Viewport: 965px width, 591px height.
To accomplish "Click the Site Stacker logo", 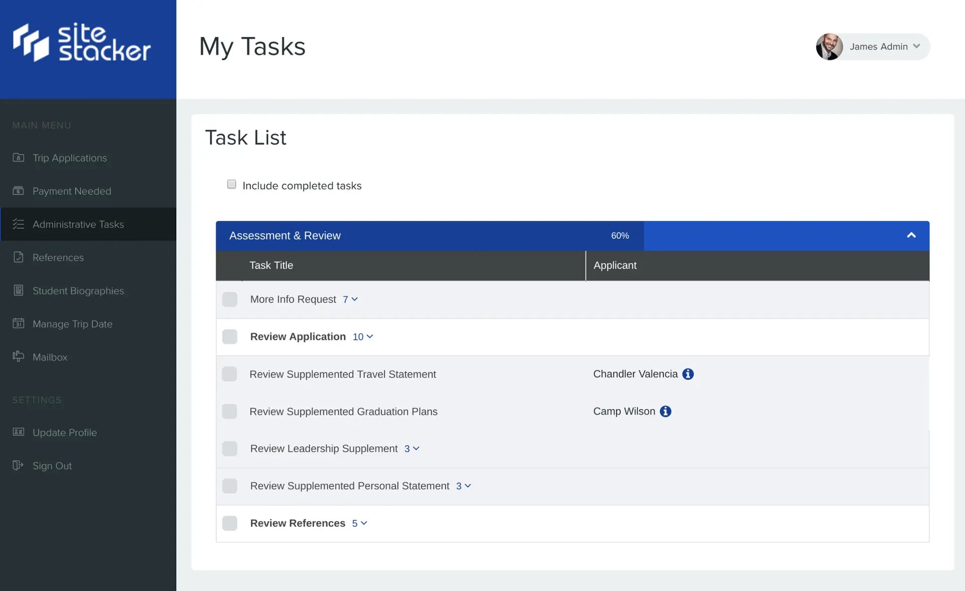I will tap(82, 43).
